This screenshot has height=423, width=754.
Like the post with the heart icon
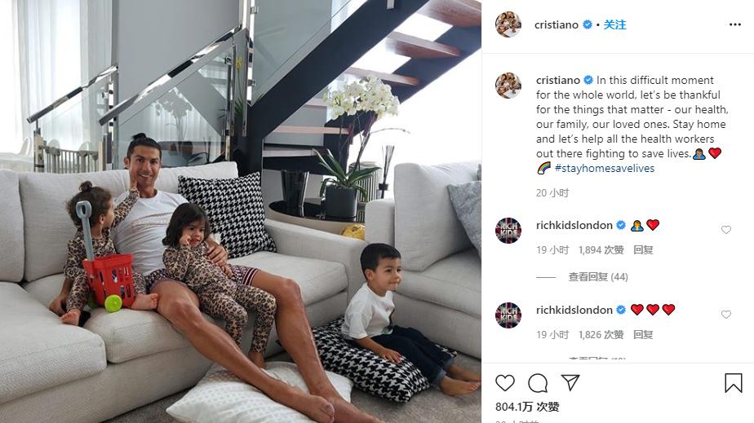505,383
